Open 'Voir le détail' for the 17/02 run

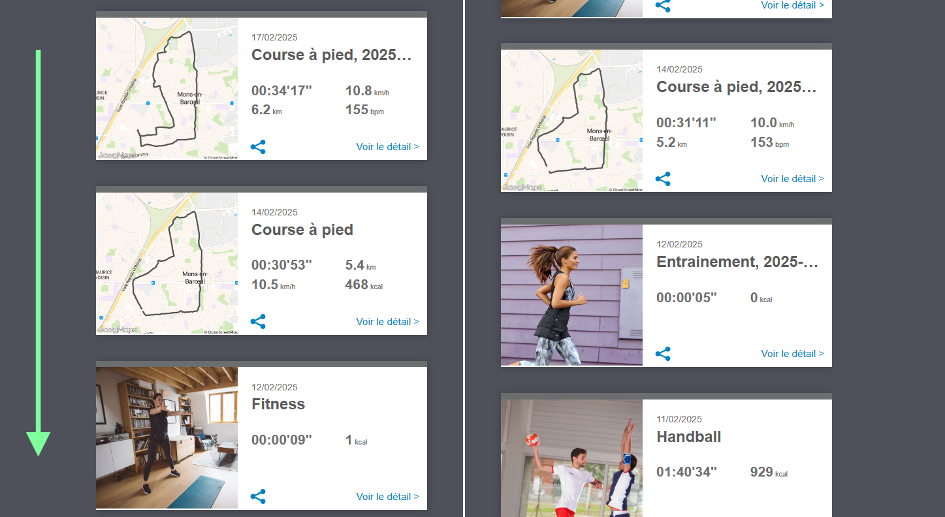point(387,147)
